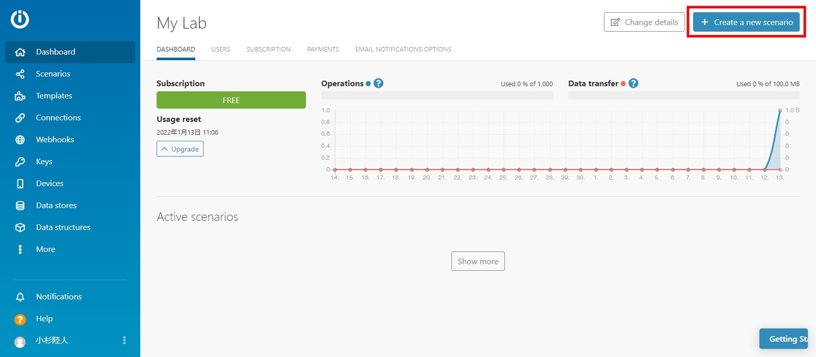Open Scenarios from the sidebar icon
Image resolution: width=816 pixels, height=357 pixels.
pos(20,74)
